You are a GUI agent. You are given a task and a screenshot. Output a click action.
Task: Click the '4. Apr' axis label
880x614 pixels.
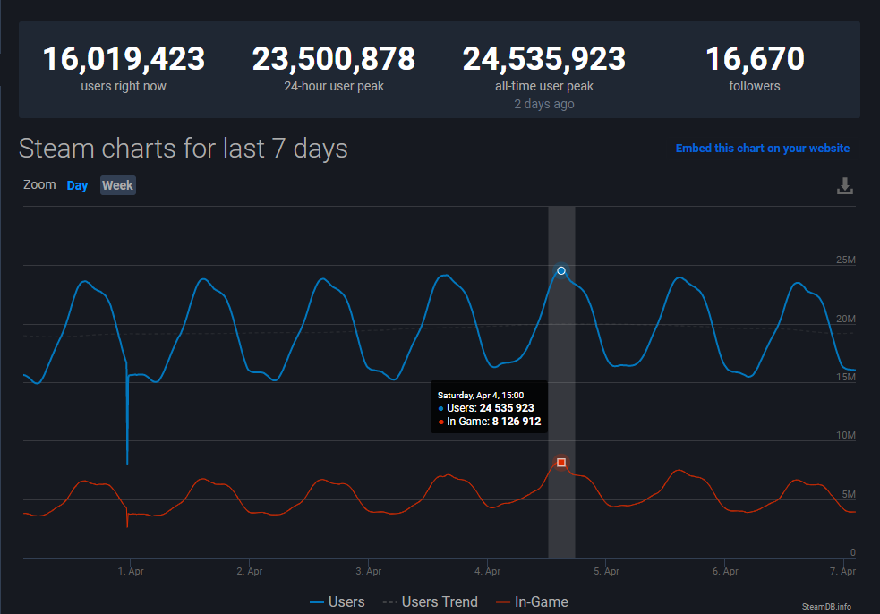click(x=487, y=571)
